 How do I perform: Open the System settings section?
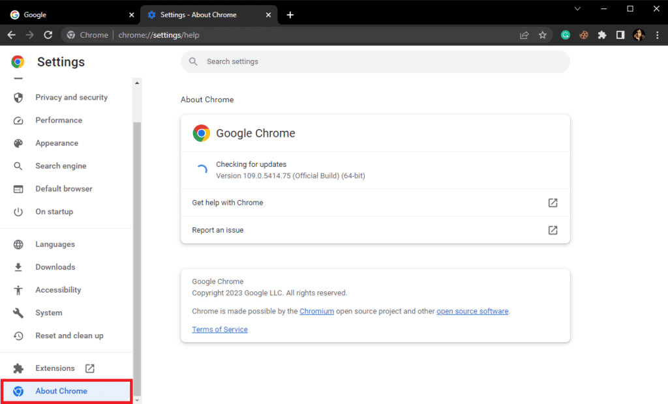pyautogui.click(x=48, y=312)
